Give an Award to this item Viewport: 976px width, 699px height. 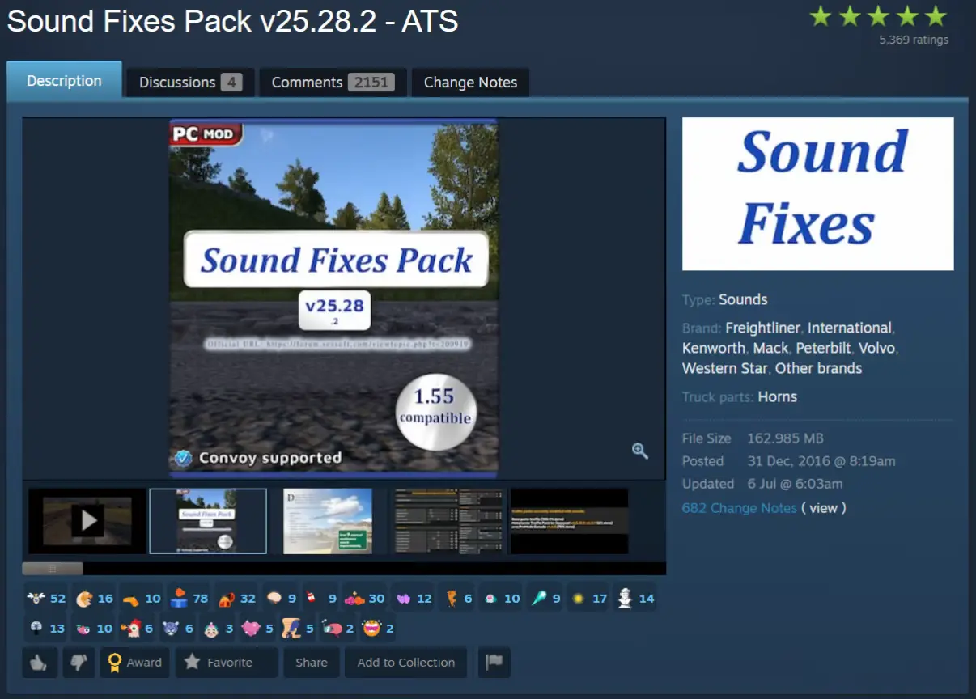(x=134, y=662)
